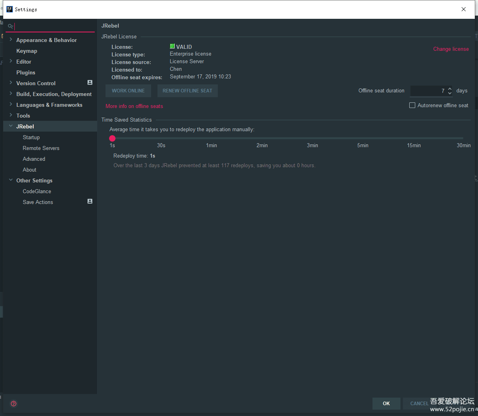Image resolution: width=478 pixels, height=416 pixels.
Task: Collapse the JRebel tree node
Action: coord(11,126)
